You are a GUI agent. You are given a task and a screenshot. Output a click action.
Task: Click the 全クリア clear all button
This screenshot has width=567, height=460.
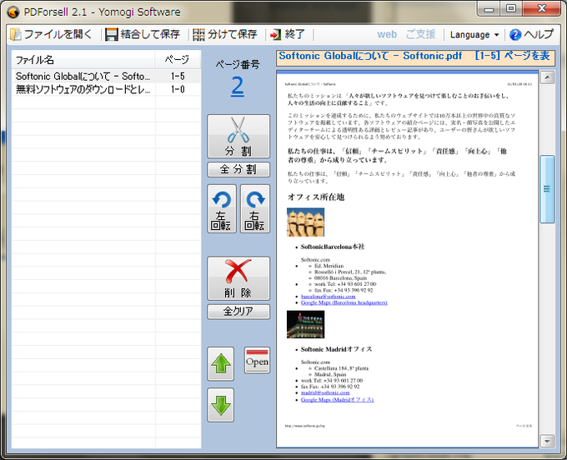[x=238, y=312]
